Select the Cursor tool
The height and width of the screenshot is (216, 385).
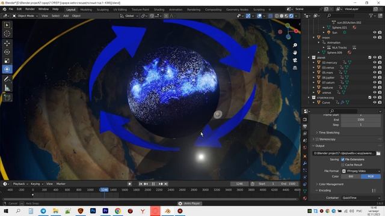[x=7, y=34]
